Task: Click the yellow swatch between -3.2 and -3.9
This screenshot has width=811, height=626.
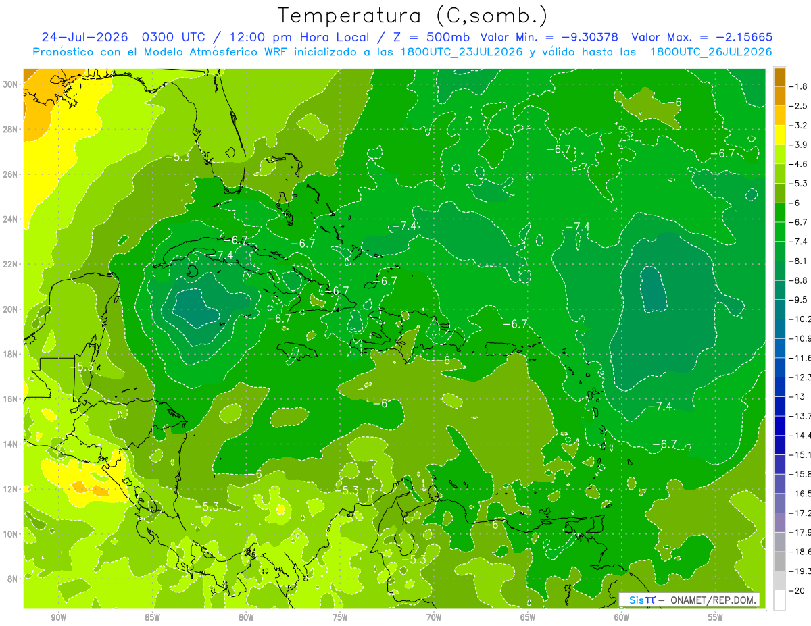Action: click(x=779, y=134)
